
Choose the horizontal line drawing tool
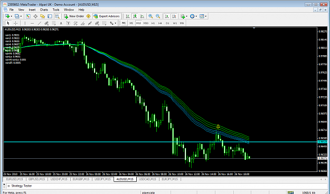click(32, 23)
